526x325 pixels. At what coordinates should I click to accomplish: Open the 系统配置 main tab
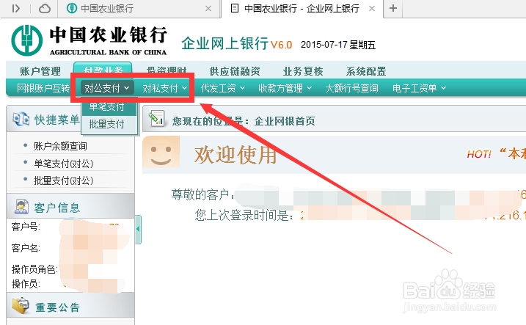pos(366,71)
